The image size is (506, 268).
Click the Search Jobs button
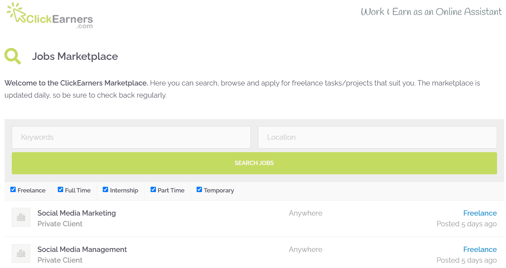click(254, 163)
